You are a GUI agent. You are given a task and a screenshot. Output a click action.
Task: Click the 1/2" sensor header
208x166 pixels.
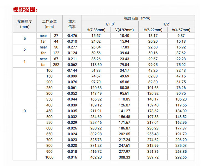click(x=167, y=24)
